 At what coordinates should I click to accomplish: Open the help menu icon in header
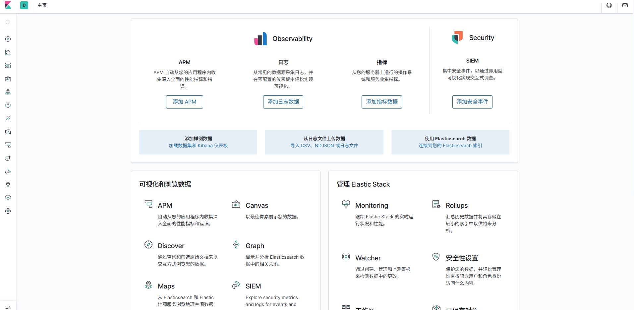[x=609, y=5]
